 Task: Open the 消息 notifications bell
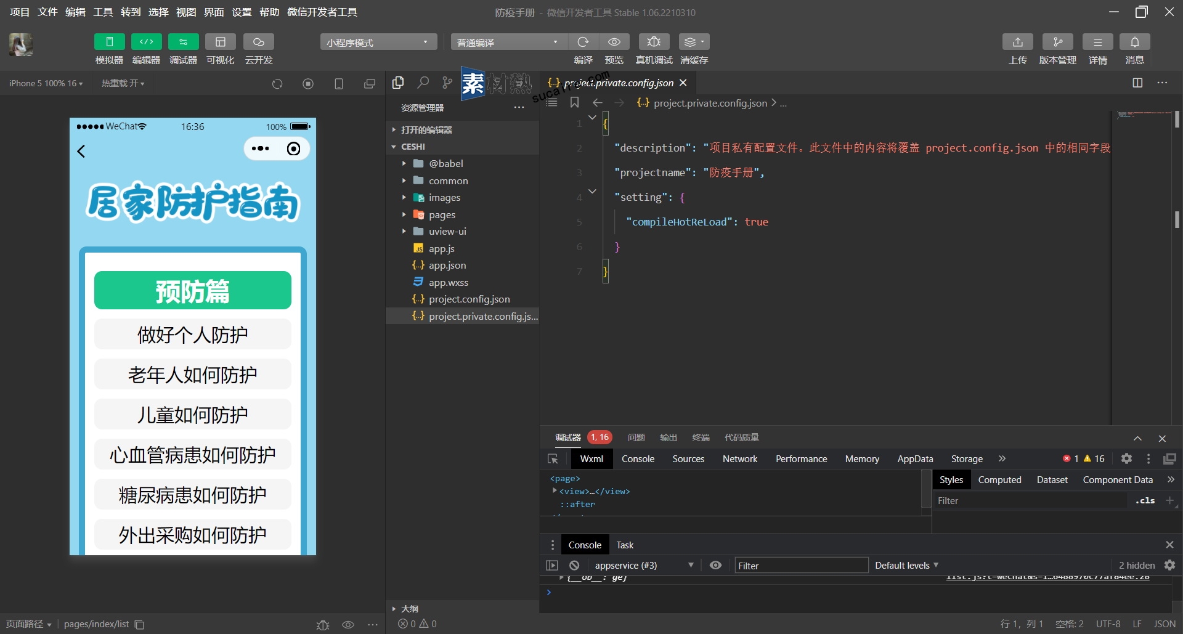[1134, 42]
